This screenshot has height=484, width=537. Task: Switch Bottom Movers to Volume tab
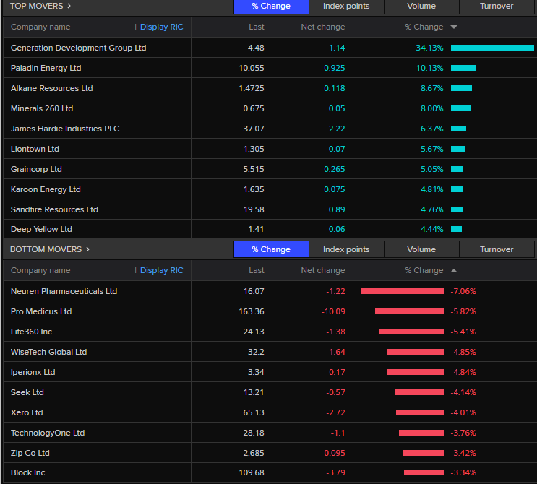pos(421,249)
